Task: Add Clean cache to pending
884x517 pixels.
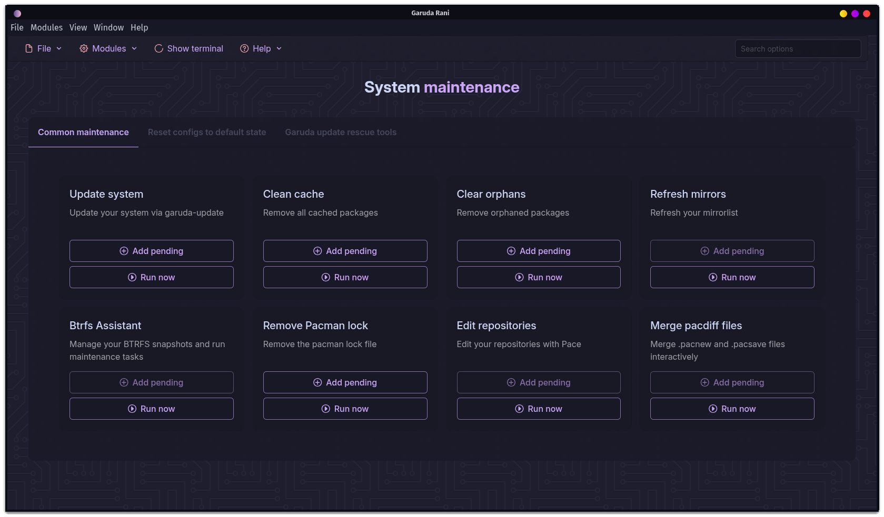Action: click(345, 251)
